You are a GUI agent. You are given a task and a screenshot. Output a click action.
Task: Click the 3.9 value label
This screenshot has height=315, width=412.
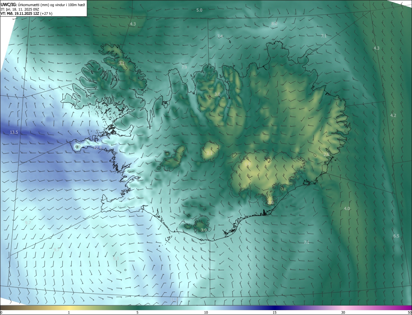tap(204, 230)
